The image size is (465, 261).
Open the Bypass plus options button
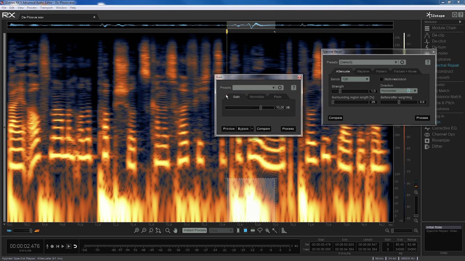click(252, 129)
